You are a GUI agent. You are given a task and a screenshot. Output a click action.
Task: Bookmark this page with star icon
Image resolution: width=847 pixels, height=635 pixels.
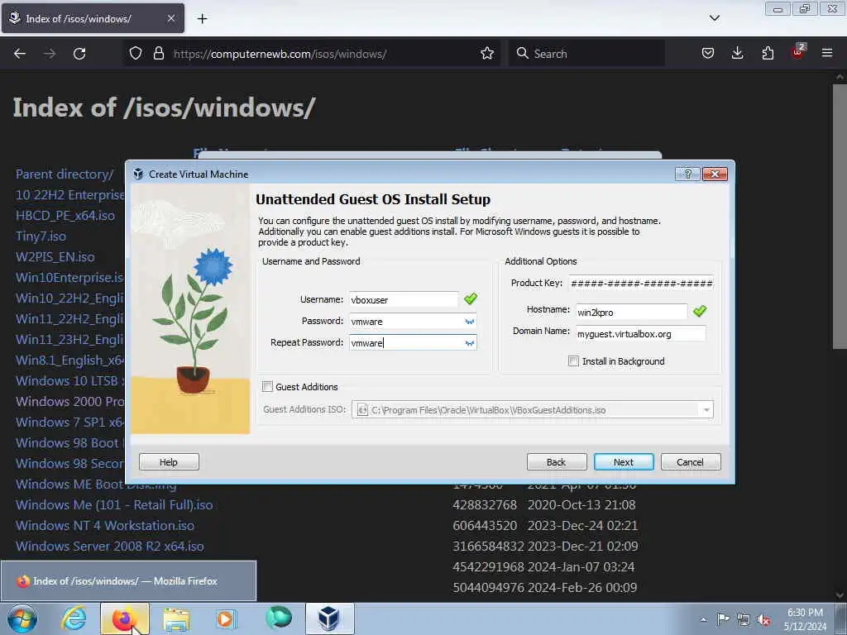point(486,54)
